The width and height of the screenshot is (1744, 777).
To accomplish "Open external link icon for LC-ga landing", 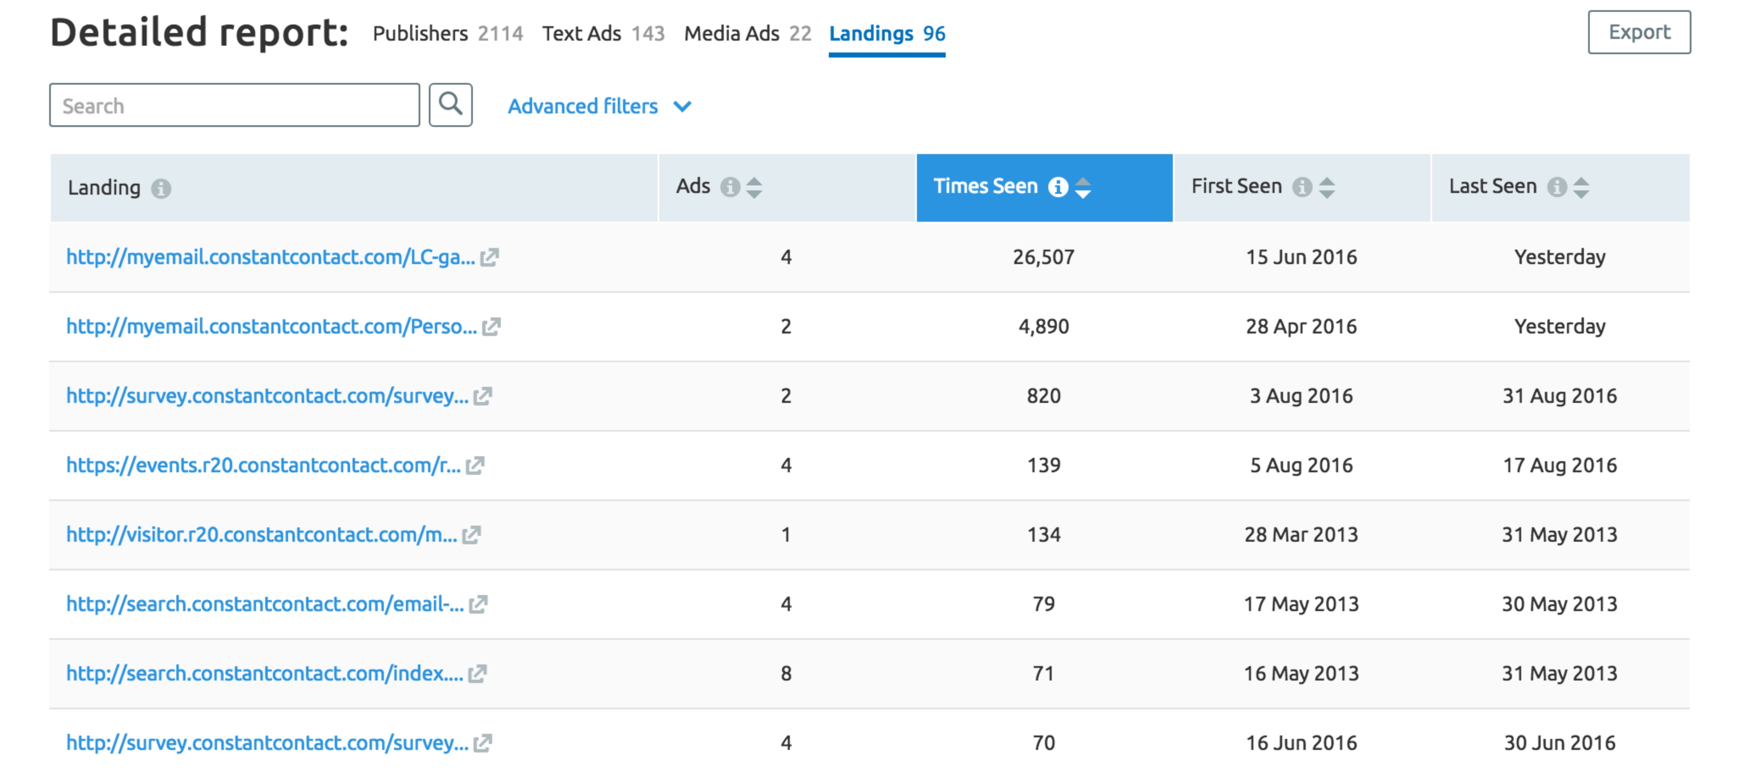I will pyautogui.click(x=489, y=257).
